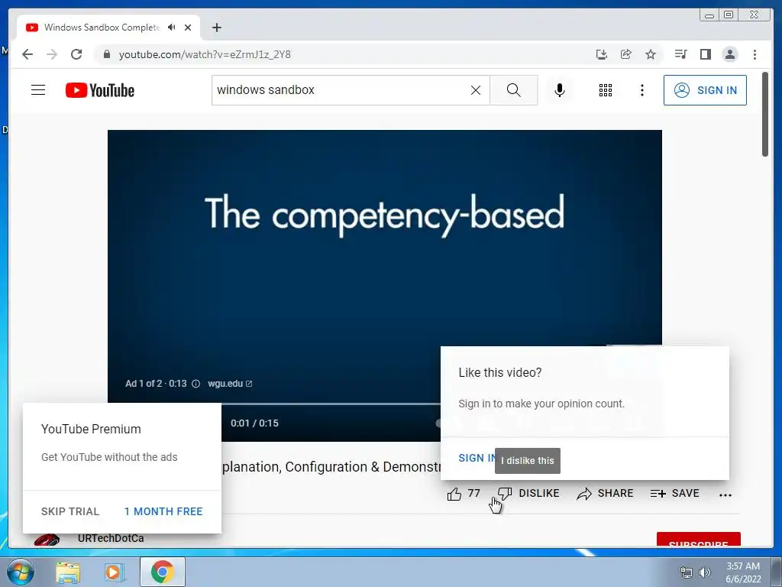Mute tab via speaker icon on tab
This screenshot has height=587, width=782.
[x=172, y=28]
